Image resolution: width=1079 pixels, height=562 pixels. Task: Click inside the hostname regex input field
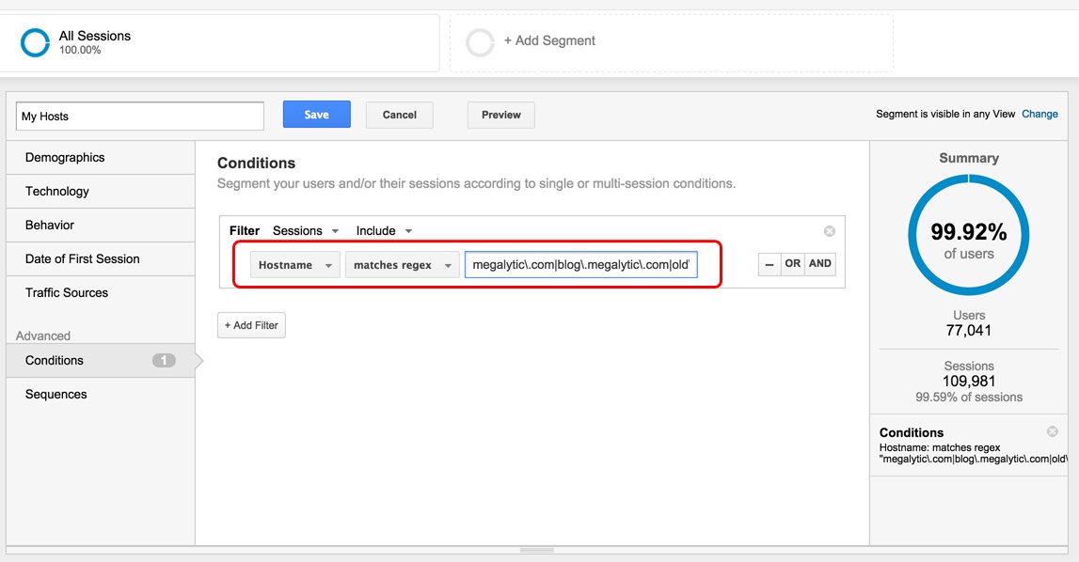(580, 264)
